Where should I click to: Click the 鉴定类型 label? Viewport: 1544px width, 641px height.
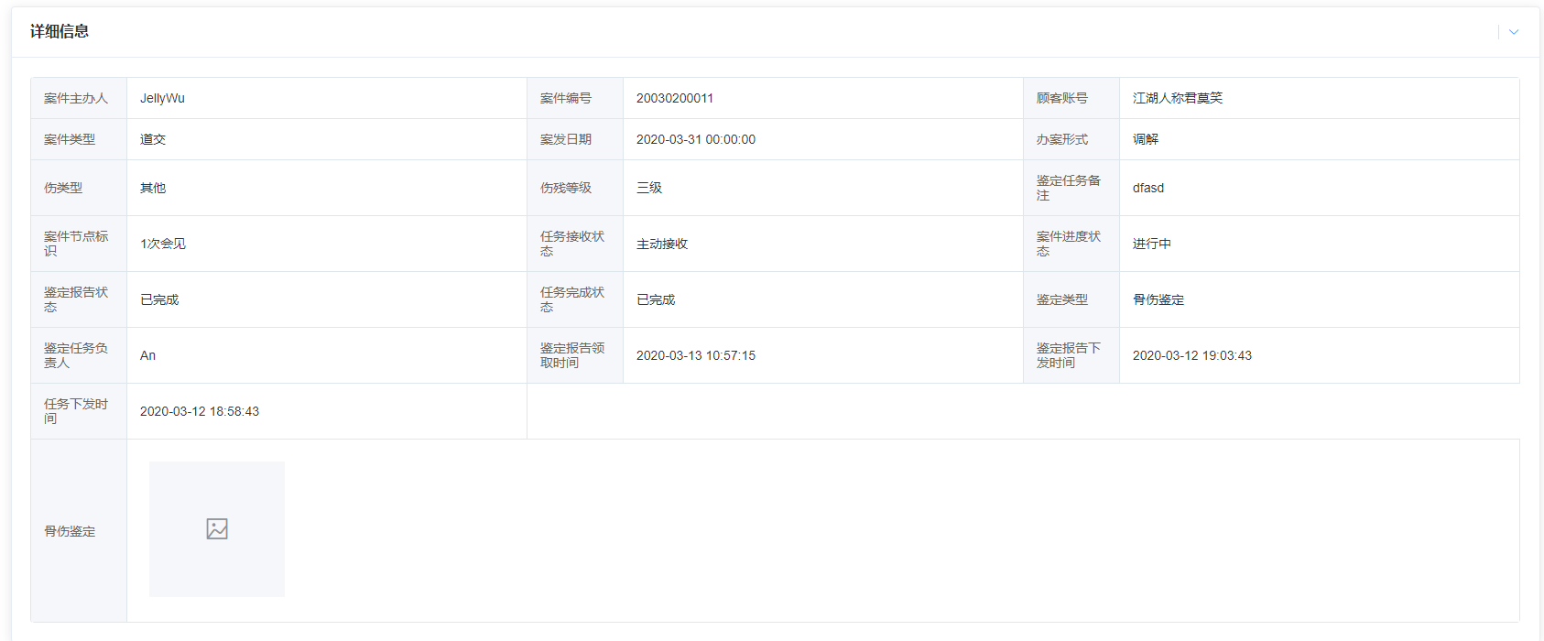click(1062, 299)
